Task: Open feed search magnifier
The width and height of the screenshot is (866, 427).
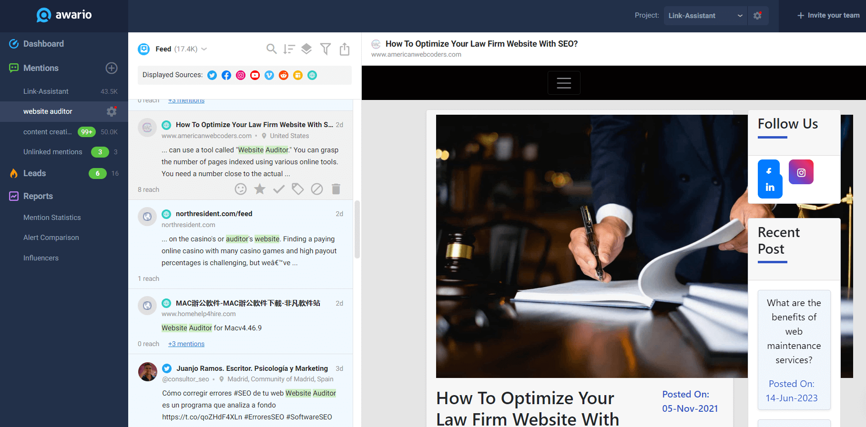Action: coord(271,49)
